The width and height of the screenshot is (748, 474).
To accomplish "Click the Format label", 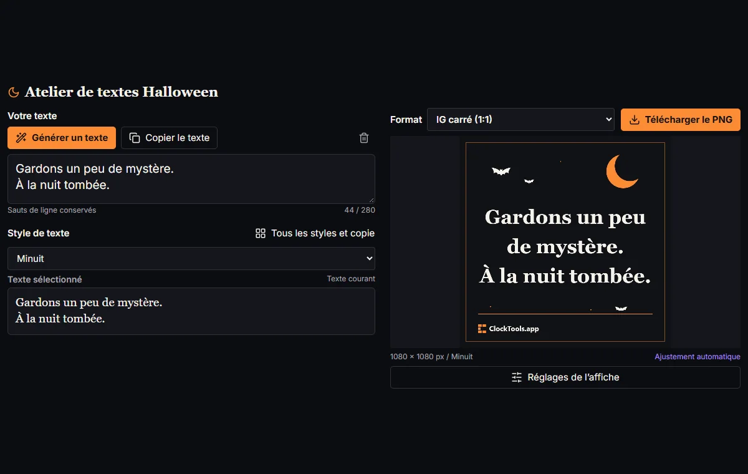I will pos(406,120).
